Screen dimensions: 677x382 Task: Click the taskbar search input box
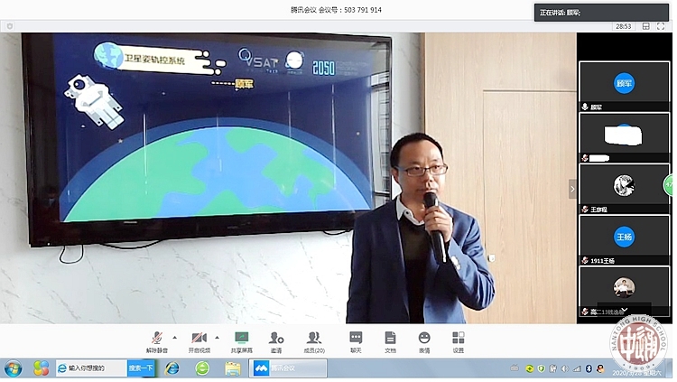click(90, 368)
